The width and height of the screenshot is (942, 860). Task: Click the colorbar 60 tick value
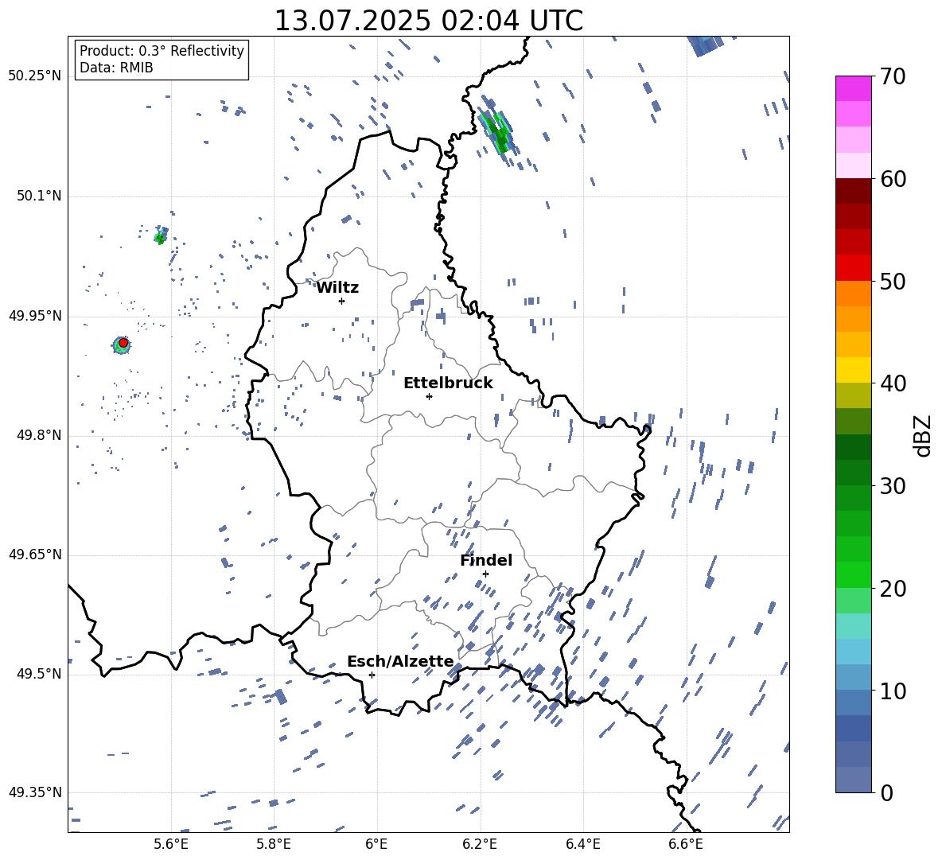point(893,179)
